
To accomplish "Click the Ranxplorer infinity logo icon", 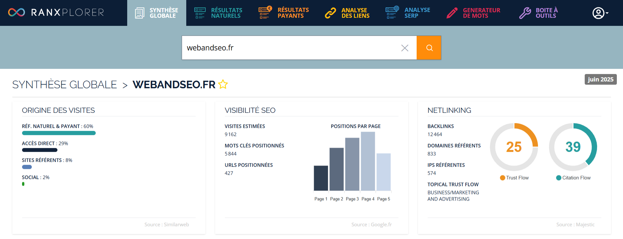I will [17, 13].
